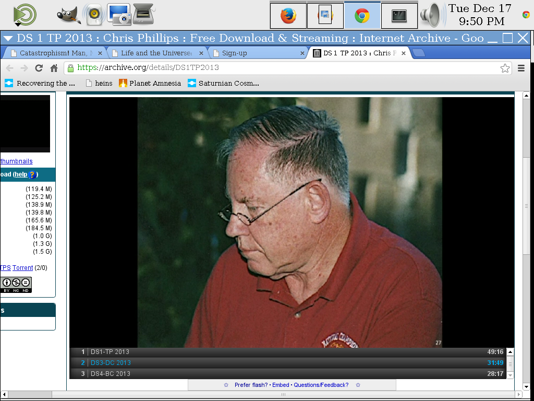This screenshot has height=401, width=534.
Task: Click the blue help question mark icon
Action: point(32,174)
